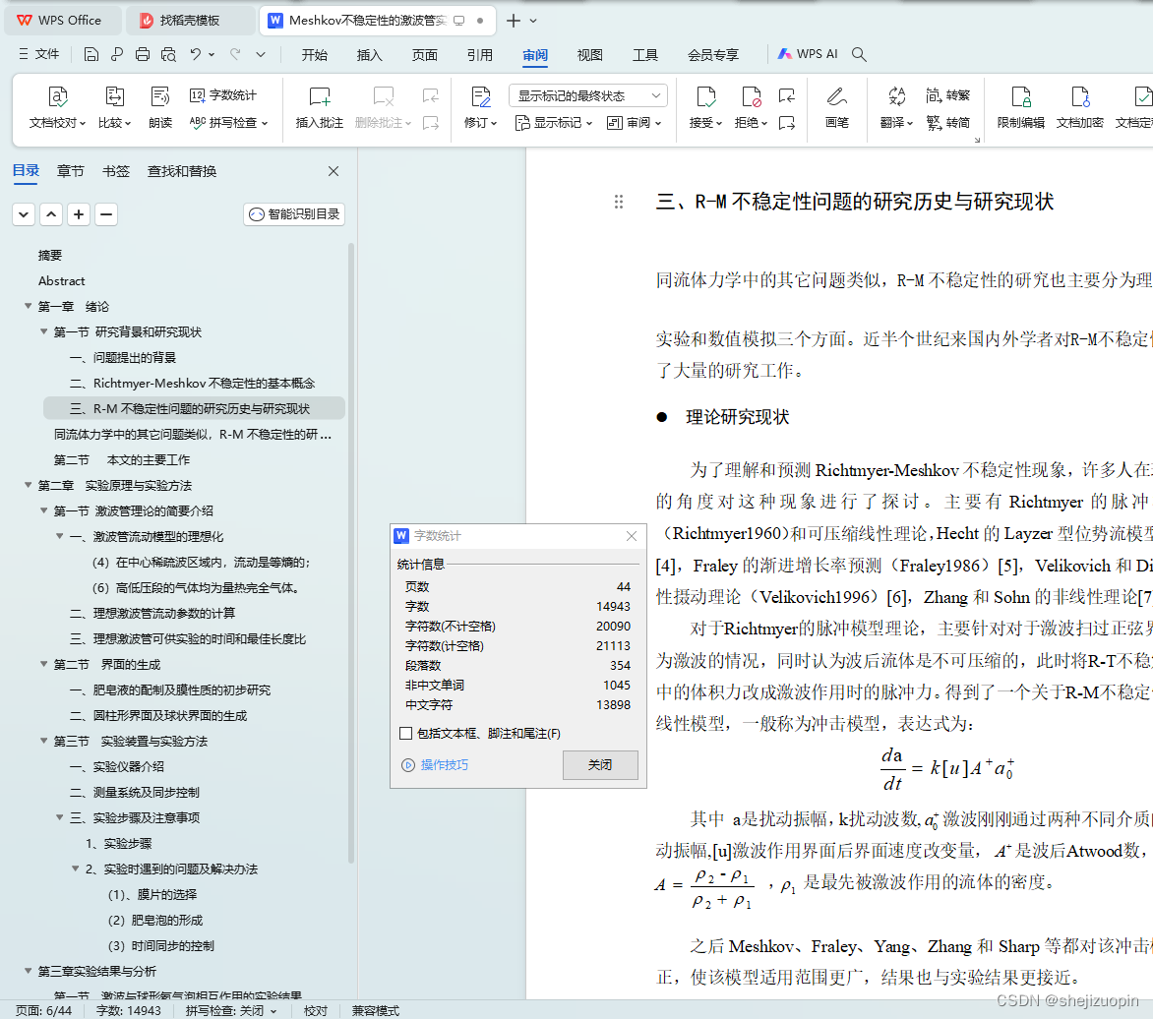Click the new tab plus button

pos(514,21)
